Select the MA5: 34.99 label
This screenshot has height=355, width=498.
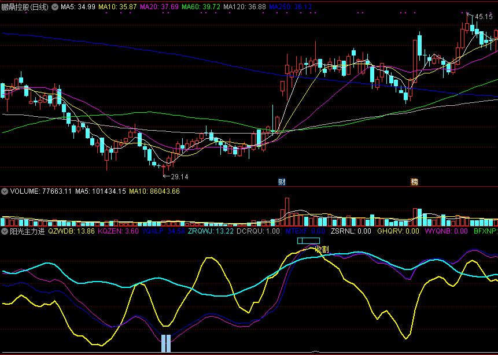point(78,7)
